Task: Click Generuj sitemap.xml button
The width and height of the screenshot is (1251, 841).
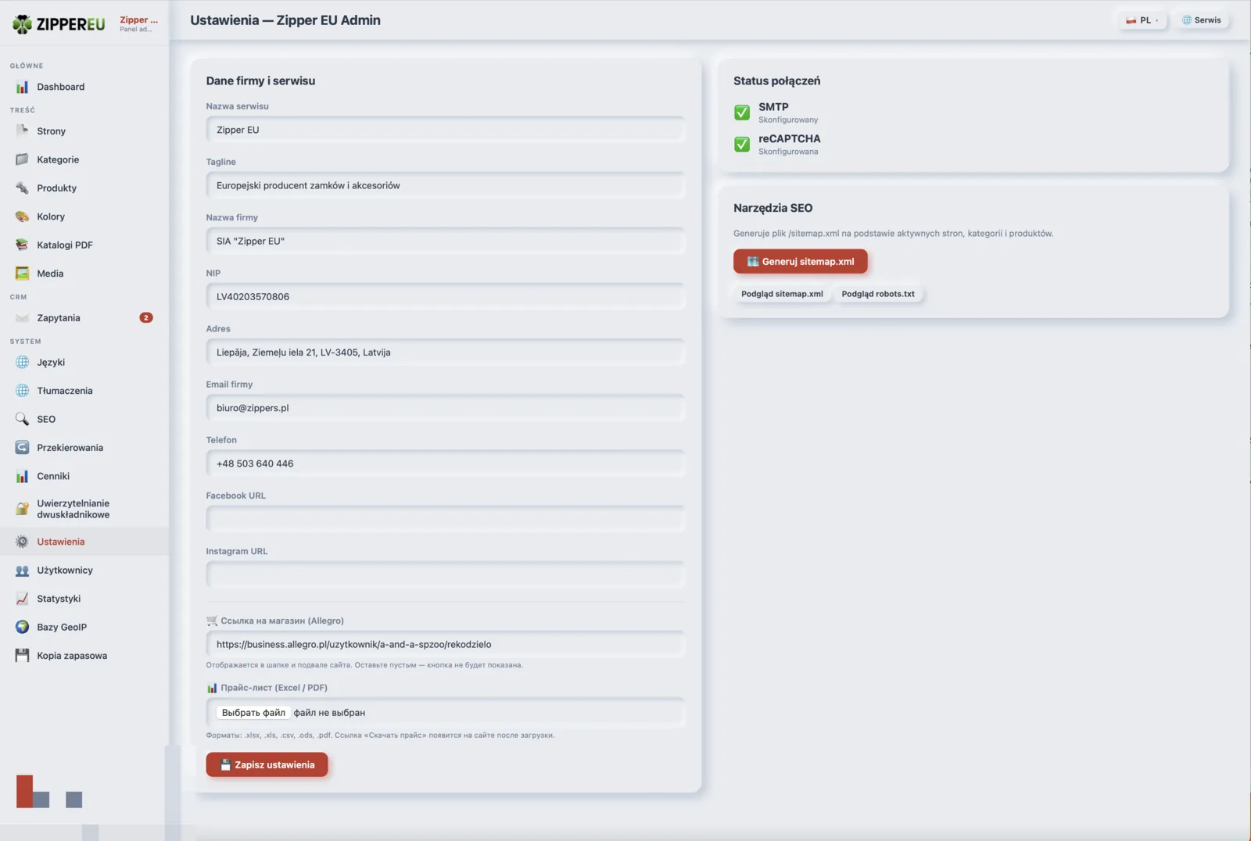Action: pyautogui.click(x=800, y=261)
